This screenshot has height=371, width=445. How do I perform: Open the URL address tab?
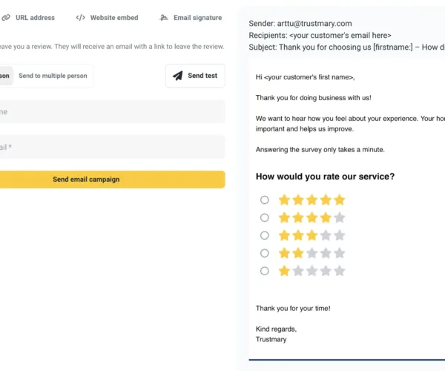28,18
